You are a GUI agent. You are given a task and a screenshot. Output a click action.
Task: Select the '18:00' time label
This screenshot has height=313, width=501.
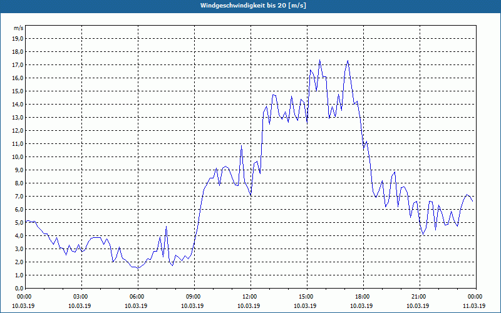(x=363, y=297)
